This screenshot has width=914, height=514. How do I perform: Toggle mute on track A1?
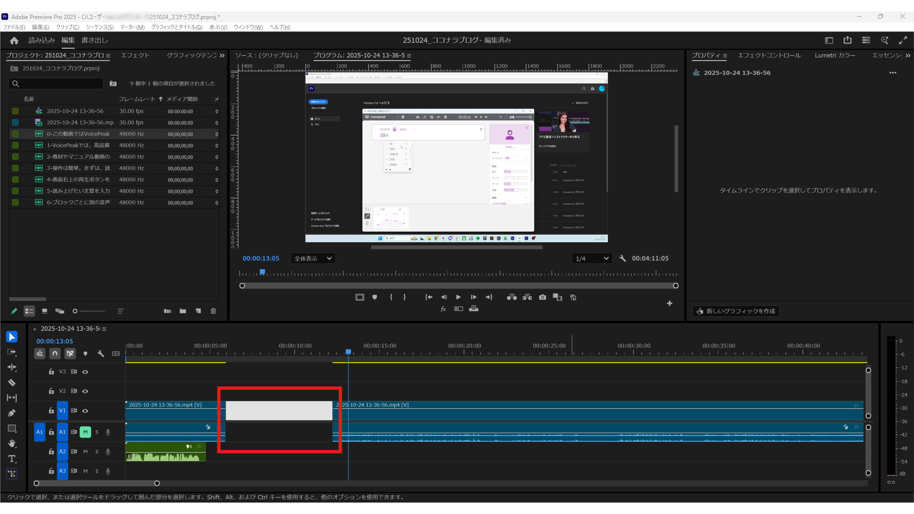click(85, 432)
